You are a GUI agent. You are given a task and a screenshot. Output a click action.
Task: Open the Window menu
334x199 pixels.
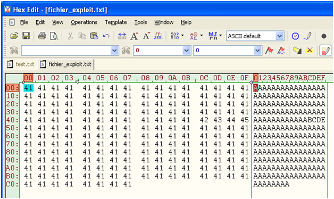click(x=164, y=22)
